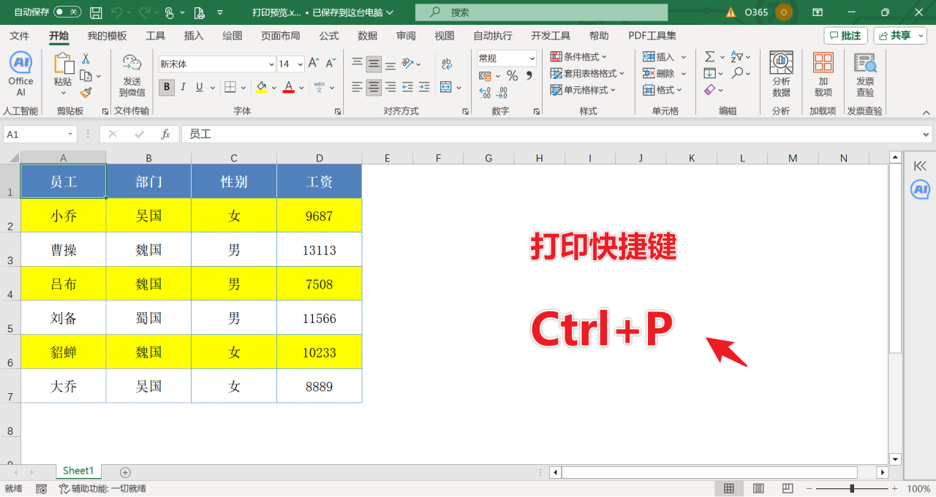This screenshot has height=497, width=936.
Task: Open font size dropdown showing 14
Action: [300, 64]
